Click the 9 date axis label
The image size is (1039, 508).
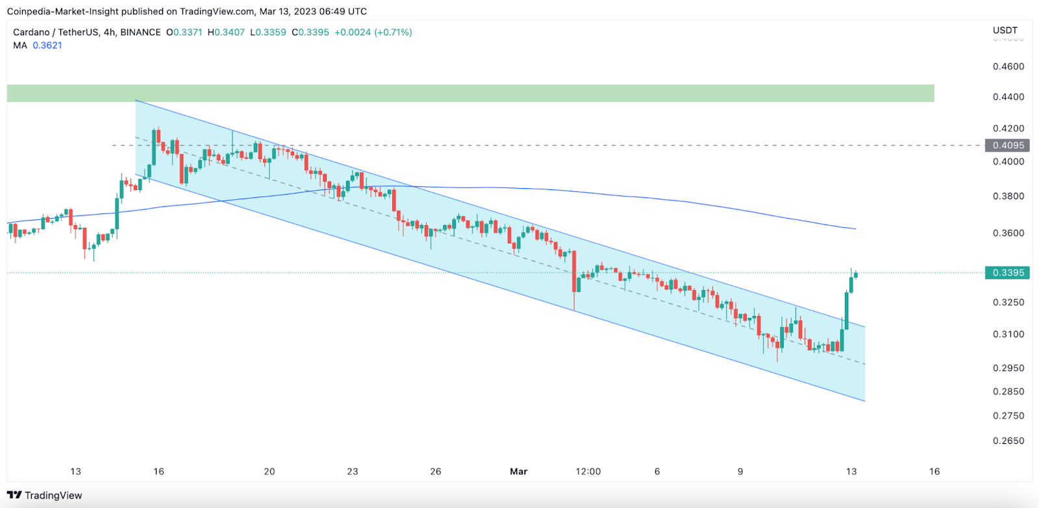pos(740,472)
